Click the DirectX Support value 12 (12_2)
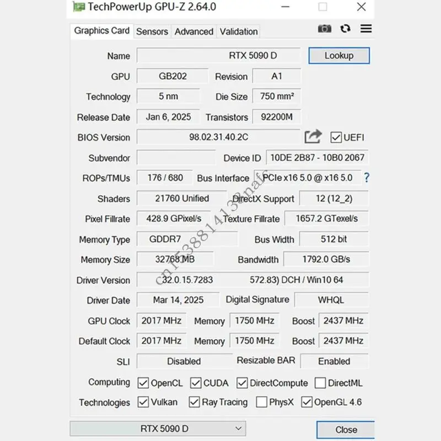 [334, 198]
